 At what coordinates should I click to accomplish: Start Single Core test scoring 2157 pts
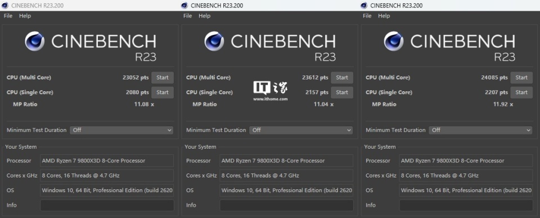coord(342,92)
